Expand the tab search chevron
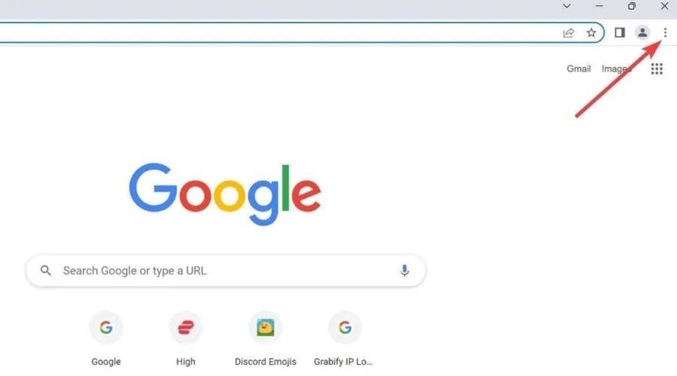 [567, 6]
